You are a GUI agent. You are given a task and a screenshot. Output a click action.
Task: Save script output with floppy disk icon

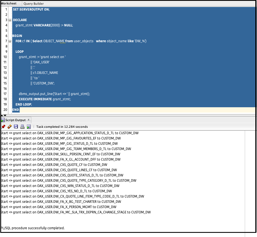pyautogui.click(x=16, y=126)
